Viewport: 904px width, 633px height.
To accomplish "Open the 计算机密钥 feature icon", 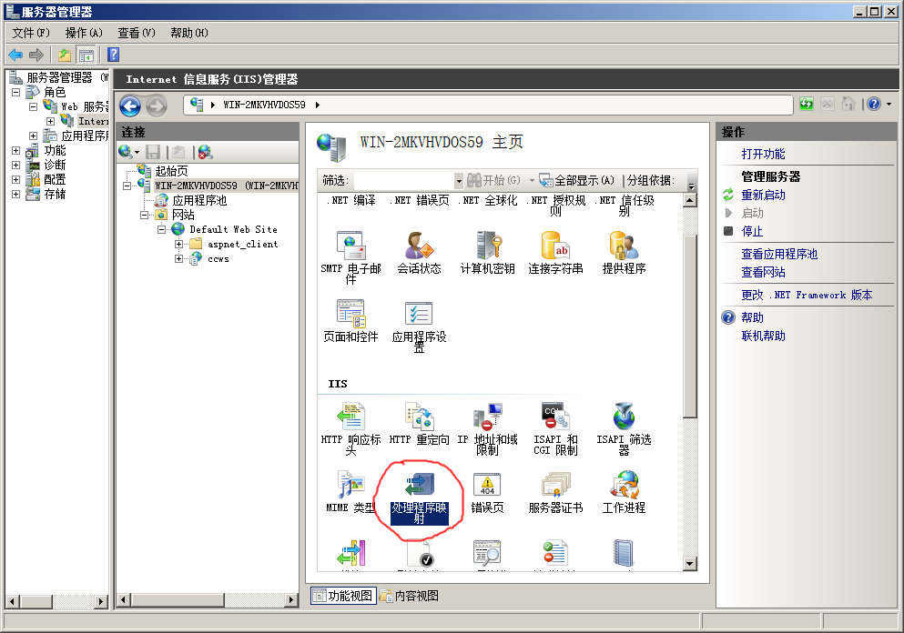I will coord(487,246).
